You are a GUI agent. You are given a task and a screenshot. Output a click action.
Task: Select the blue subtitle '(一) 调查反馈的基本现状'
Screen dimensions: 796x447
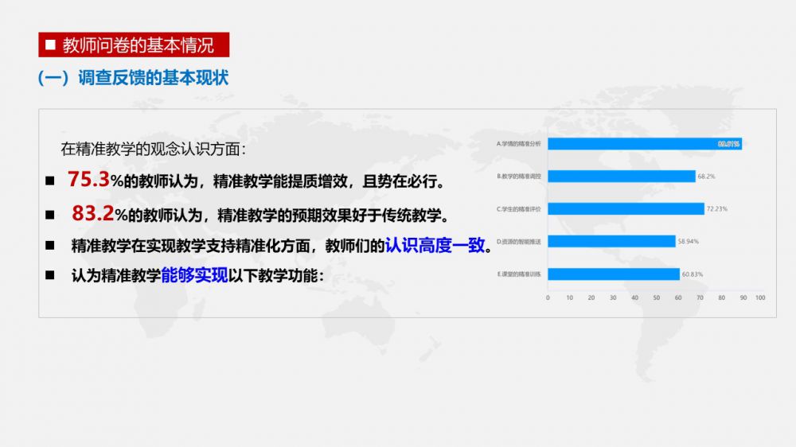pyautogui.click(x=133, y=78)
